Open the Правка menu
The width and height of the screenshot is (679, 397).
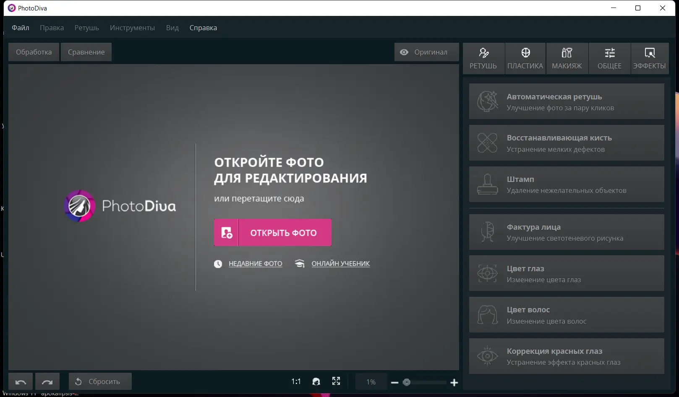pos(52,28)
